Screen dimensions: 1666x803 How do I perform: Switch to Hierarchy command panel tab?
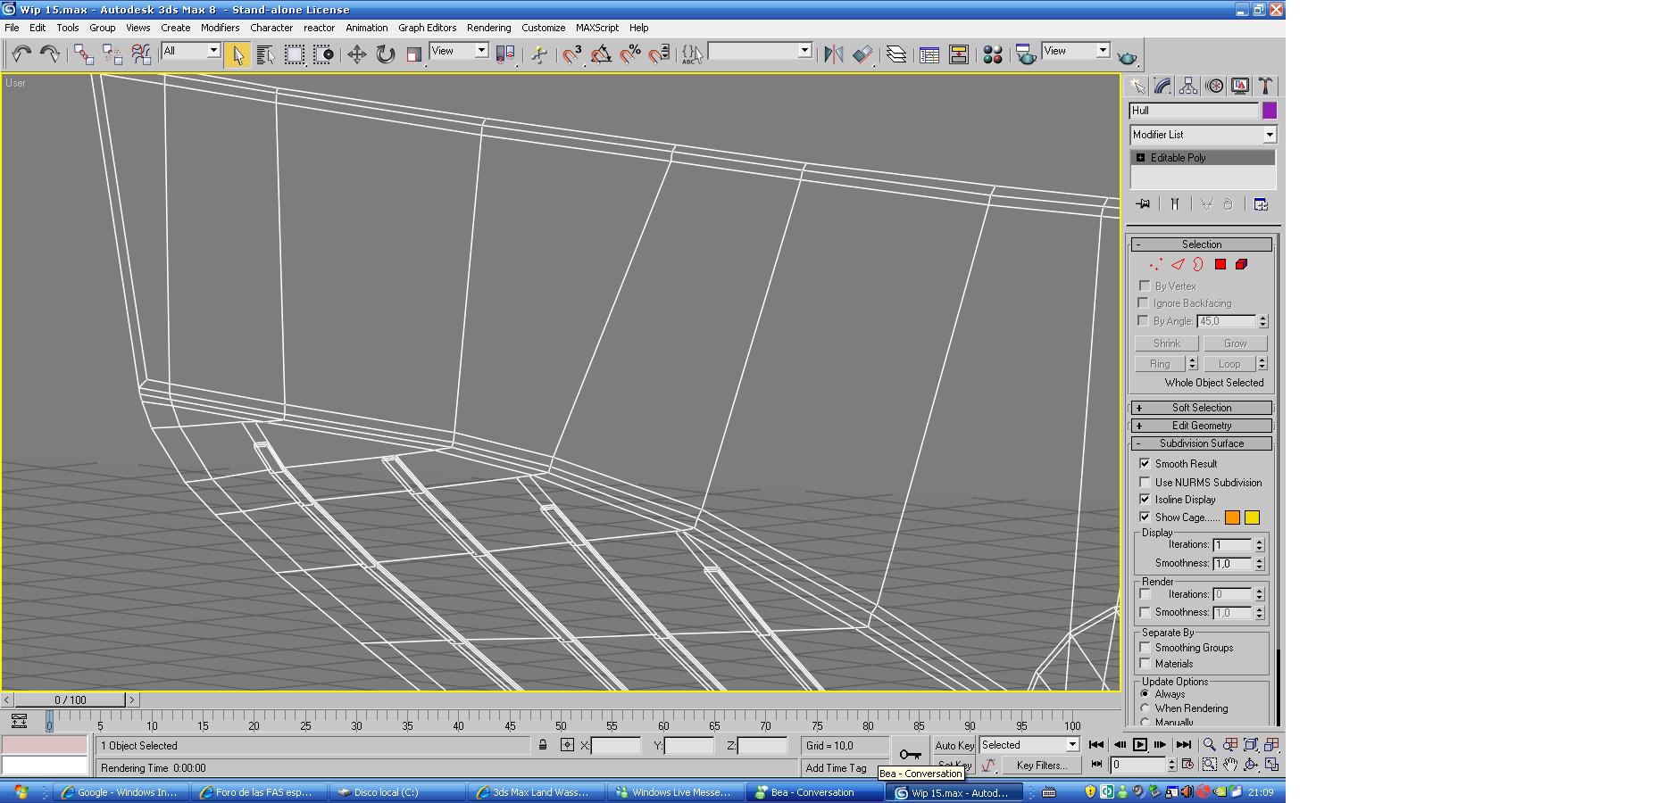[x=1188, y=86]
